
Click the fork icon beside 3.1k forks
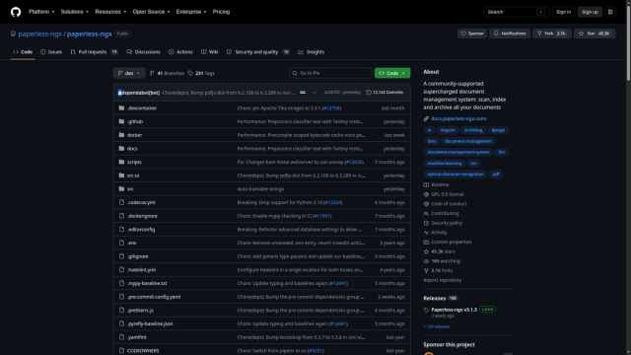pos(426,270)
